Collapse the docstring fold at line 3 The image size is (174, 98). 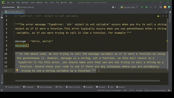(14, 24)
